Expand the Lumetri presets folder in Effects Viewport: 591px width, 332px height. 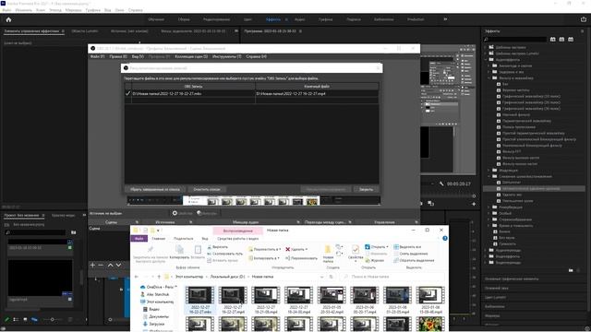click(486, 53)
